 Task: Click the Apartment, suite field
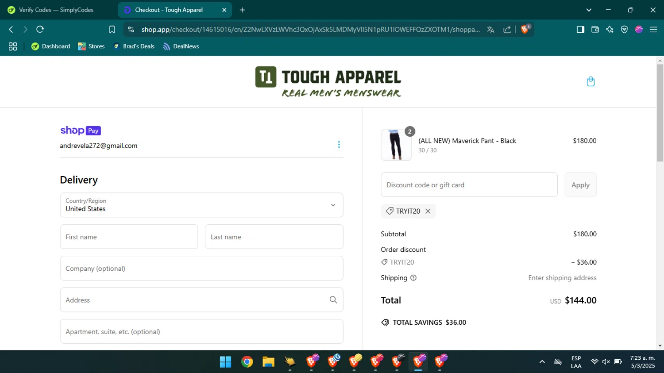coord(201,331)
